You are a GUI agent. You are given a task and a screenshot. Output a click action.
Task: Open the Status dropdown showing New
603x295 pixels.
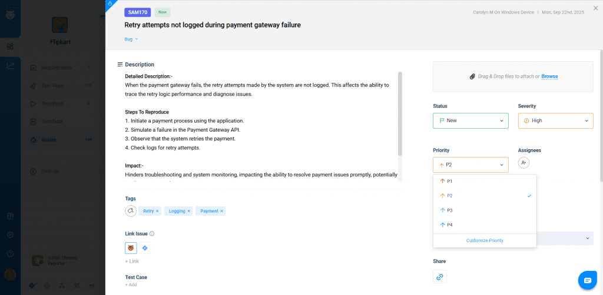pyautogui.click(x=470, y=120)
